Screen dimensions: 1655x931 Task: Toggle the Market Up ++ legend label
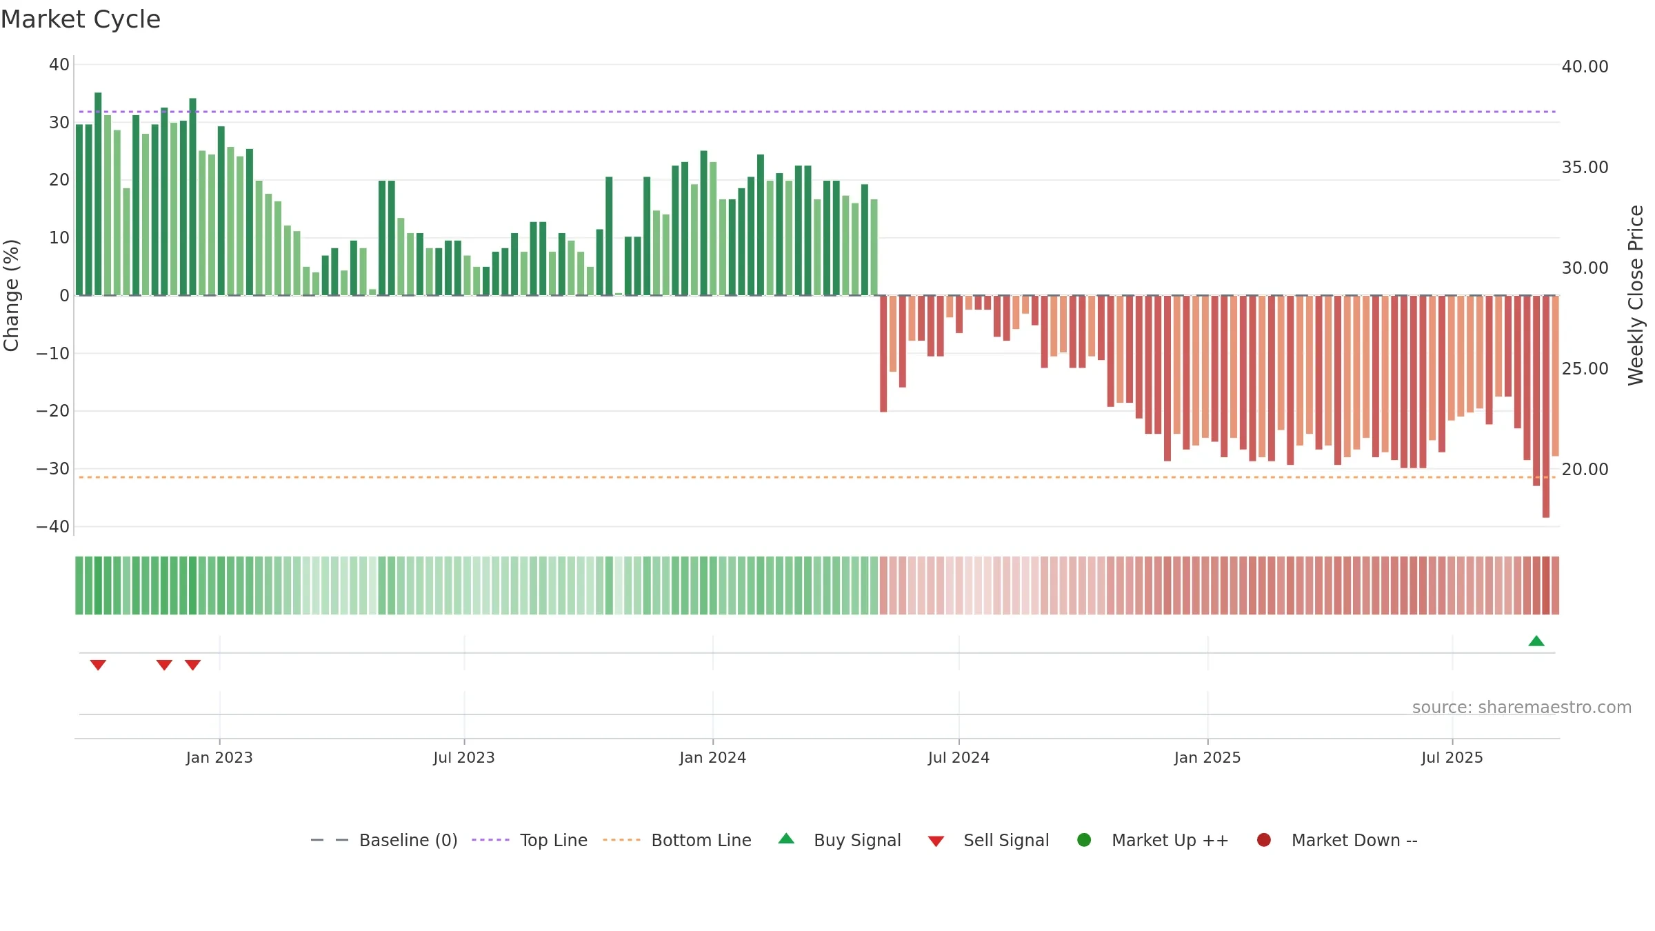click(1170, 840)
